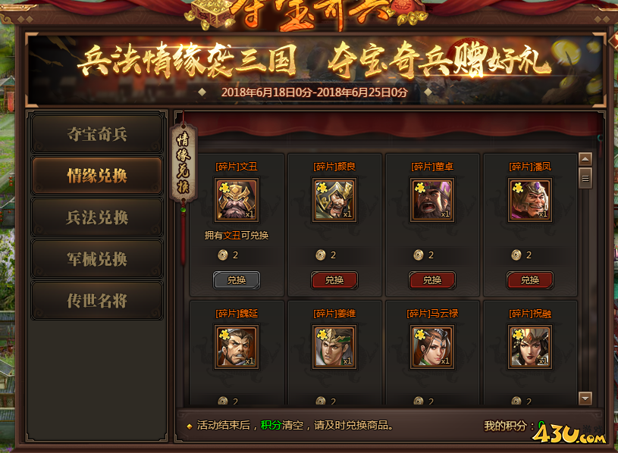Viewport: 618px width, 453px height.
Task: Click the coin icon under Yan Liang
Action: (321, 255)
